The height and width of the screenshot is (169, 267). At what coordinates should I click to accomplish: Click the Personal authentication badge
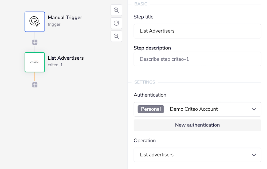pos(151,109)
